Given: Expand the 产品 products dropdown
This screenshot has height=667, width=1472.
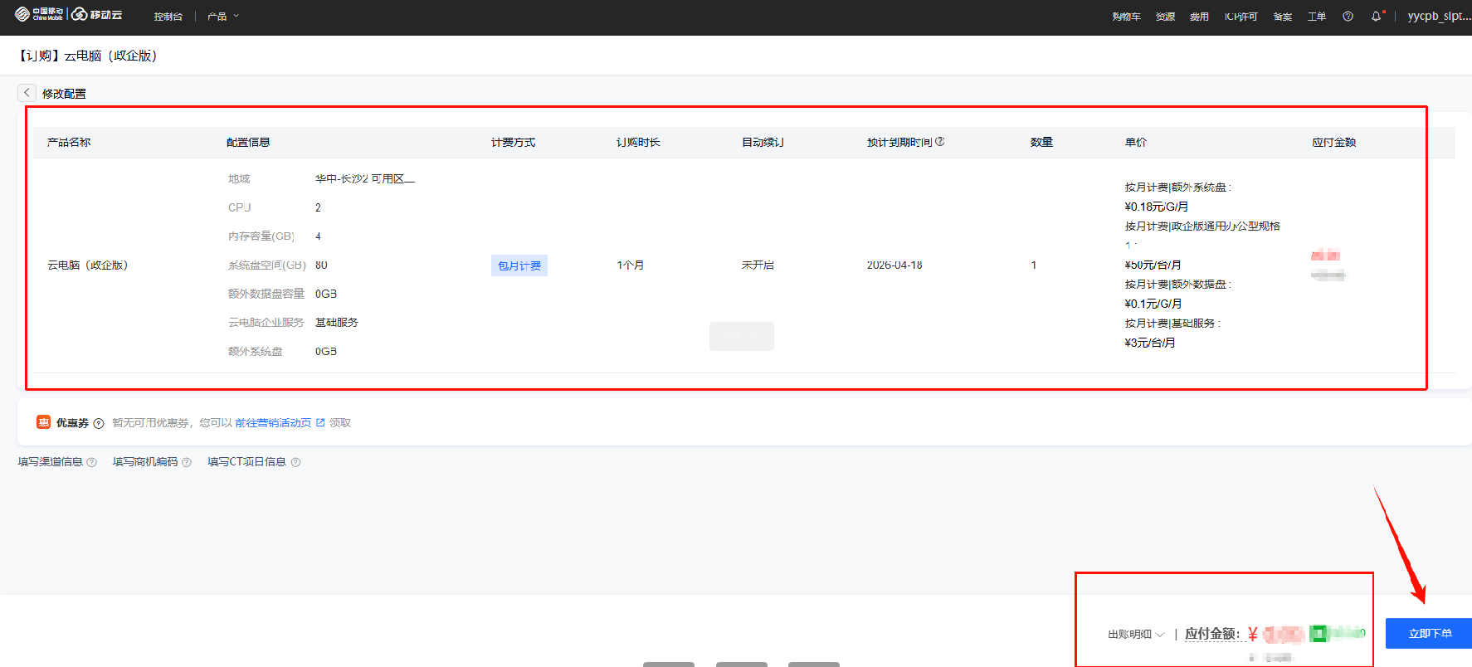Looking at the screenshot, I should 223,17.
